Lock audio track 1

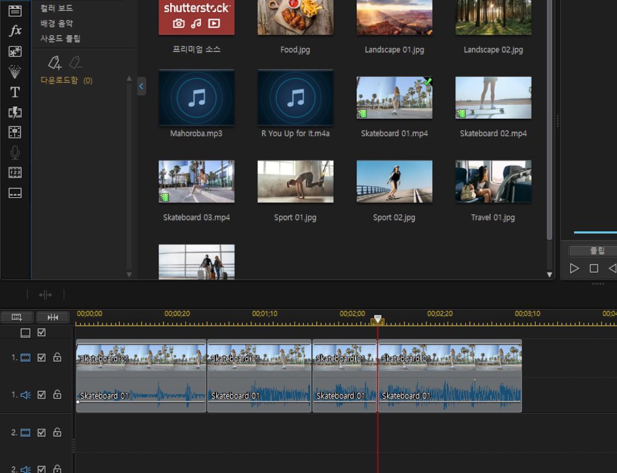tap(58, 394)
